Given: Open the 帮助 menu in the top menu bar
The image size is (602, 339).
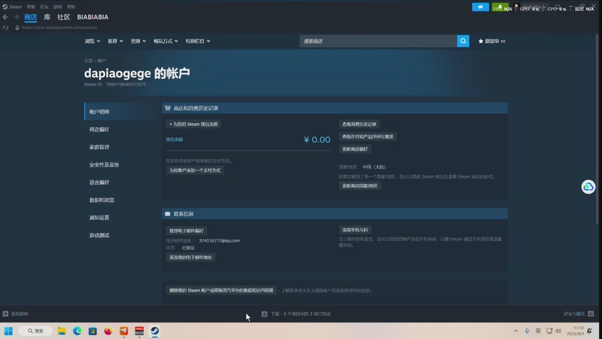Looking at the screenshot, I should 71,7.
